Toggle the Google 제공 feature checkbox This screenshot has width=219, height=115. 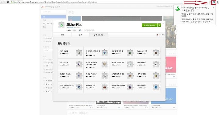pyautogui.click(x=44, y=63)
